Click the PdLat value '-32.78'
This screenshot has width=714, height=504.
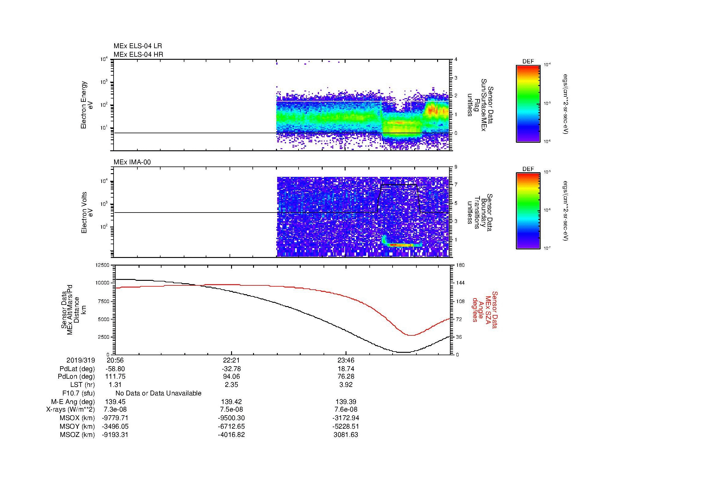pyautogui.click(x=231, y=369)
